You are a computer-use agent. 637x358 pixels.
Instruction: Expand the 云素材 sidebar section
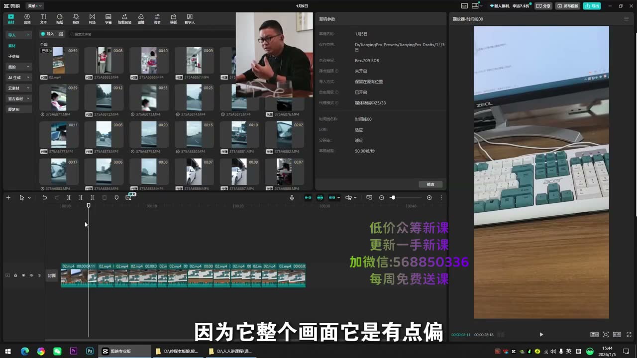[x=18, y=88]
